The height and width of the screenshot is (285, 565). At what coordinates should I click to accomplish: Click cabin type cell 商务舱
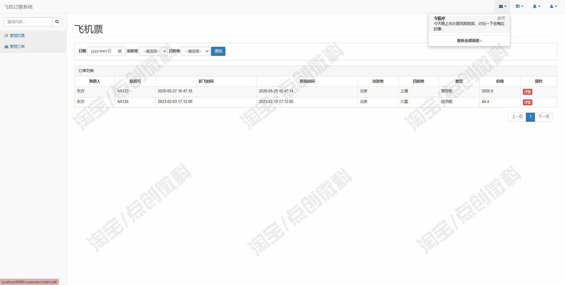coord(459,91)
